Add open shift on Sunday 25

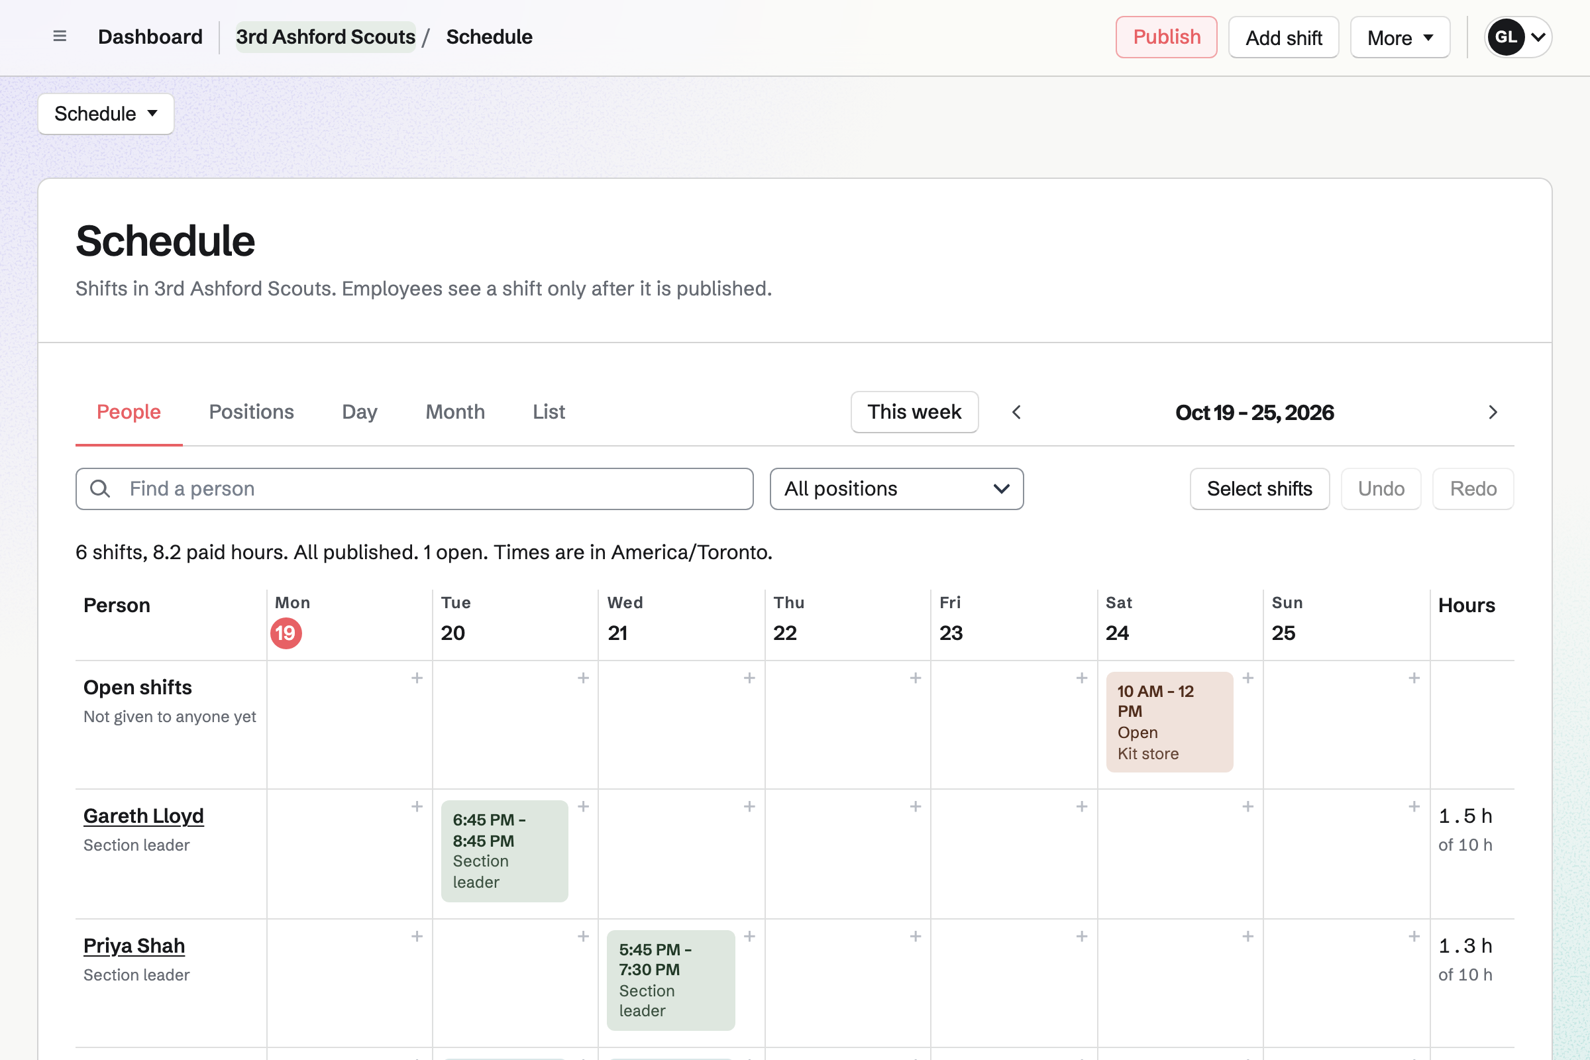point(1414,678)
